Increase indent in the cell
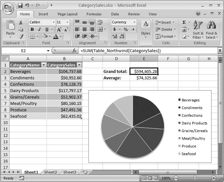 pyautogui.click(x=85, y=36)
